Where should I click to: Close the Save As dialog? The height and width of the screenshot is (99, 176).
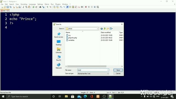pyautogui.click(x=122, y=24)
